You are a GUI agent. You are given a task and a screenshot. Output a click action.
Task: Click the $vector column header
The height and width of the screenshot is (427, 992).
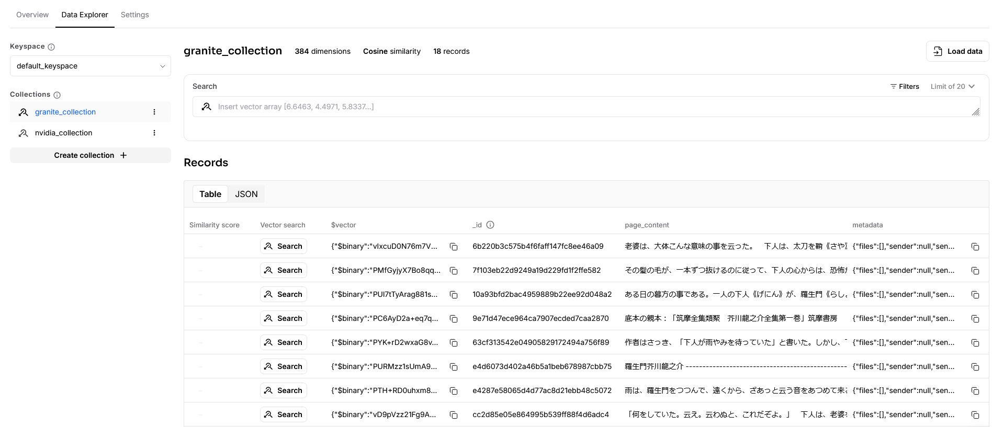[x=343, y=225]
